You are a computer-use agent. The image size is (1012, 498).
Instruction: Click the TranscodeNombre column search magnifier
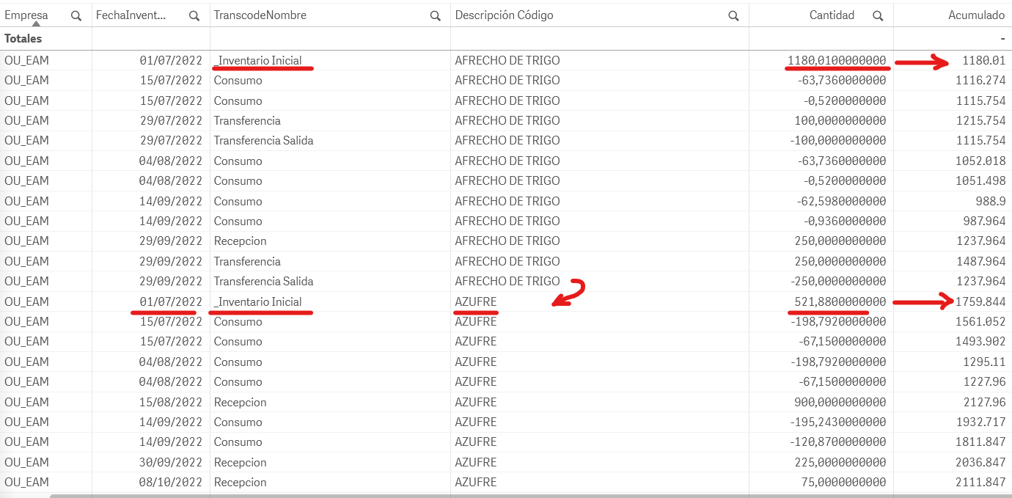436,15
